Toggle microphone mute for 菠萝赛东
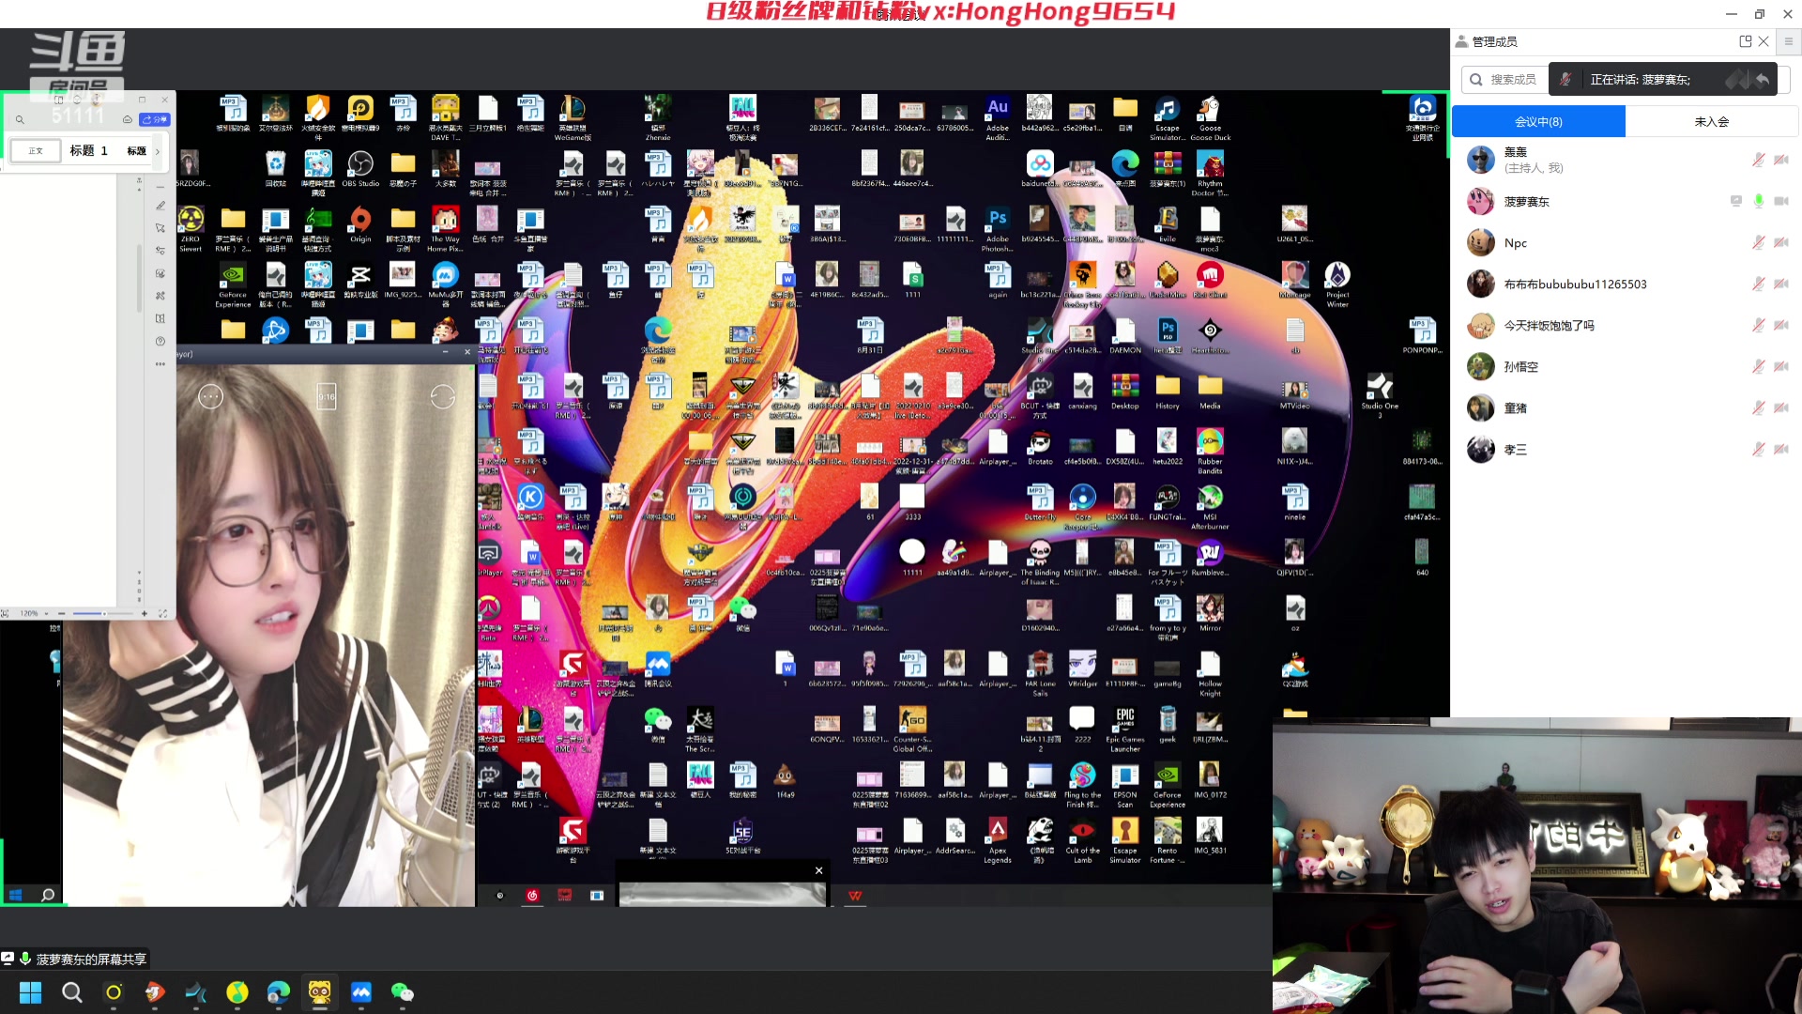 coord(1759,201)
